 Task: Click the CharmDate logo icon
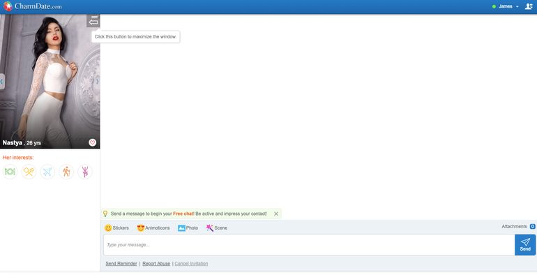tap(8, 6)
